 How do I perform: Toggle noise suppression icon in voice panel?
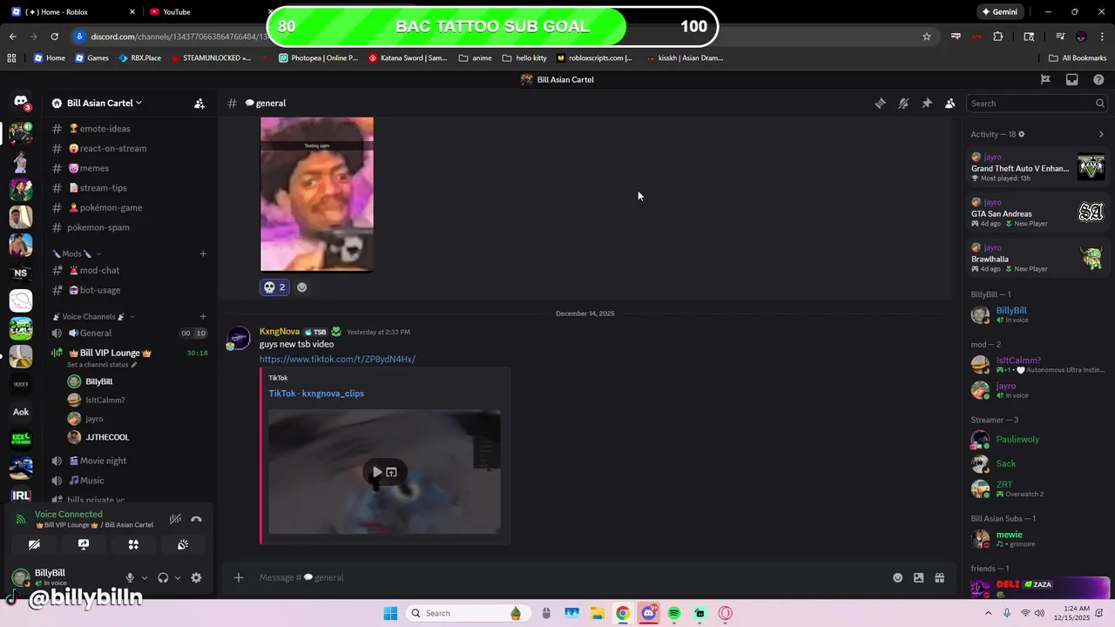tap(175, 519)
